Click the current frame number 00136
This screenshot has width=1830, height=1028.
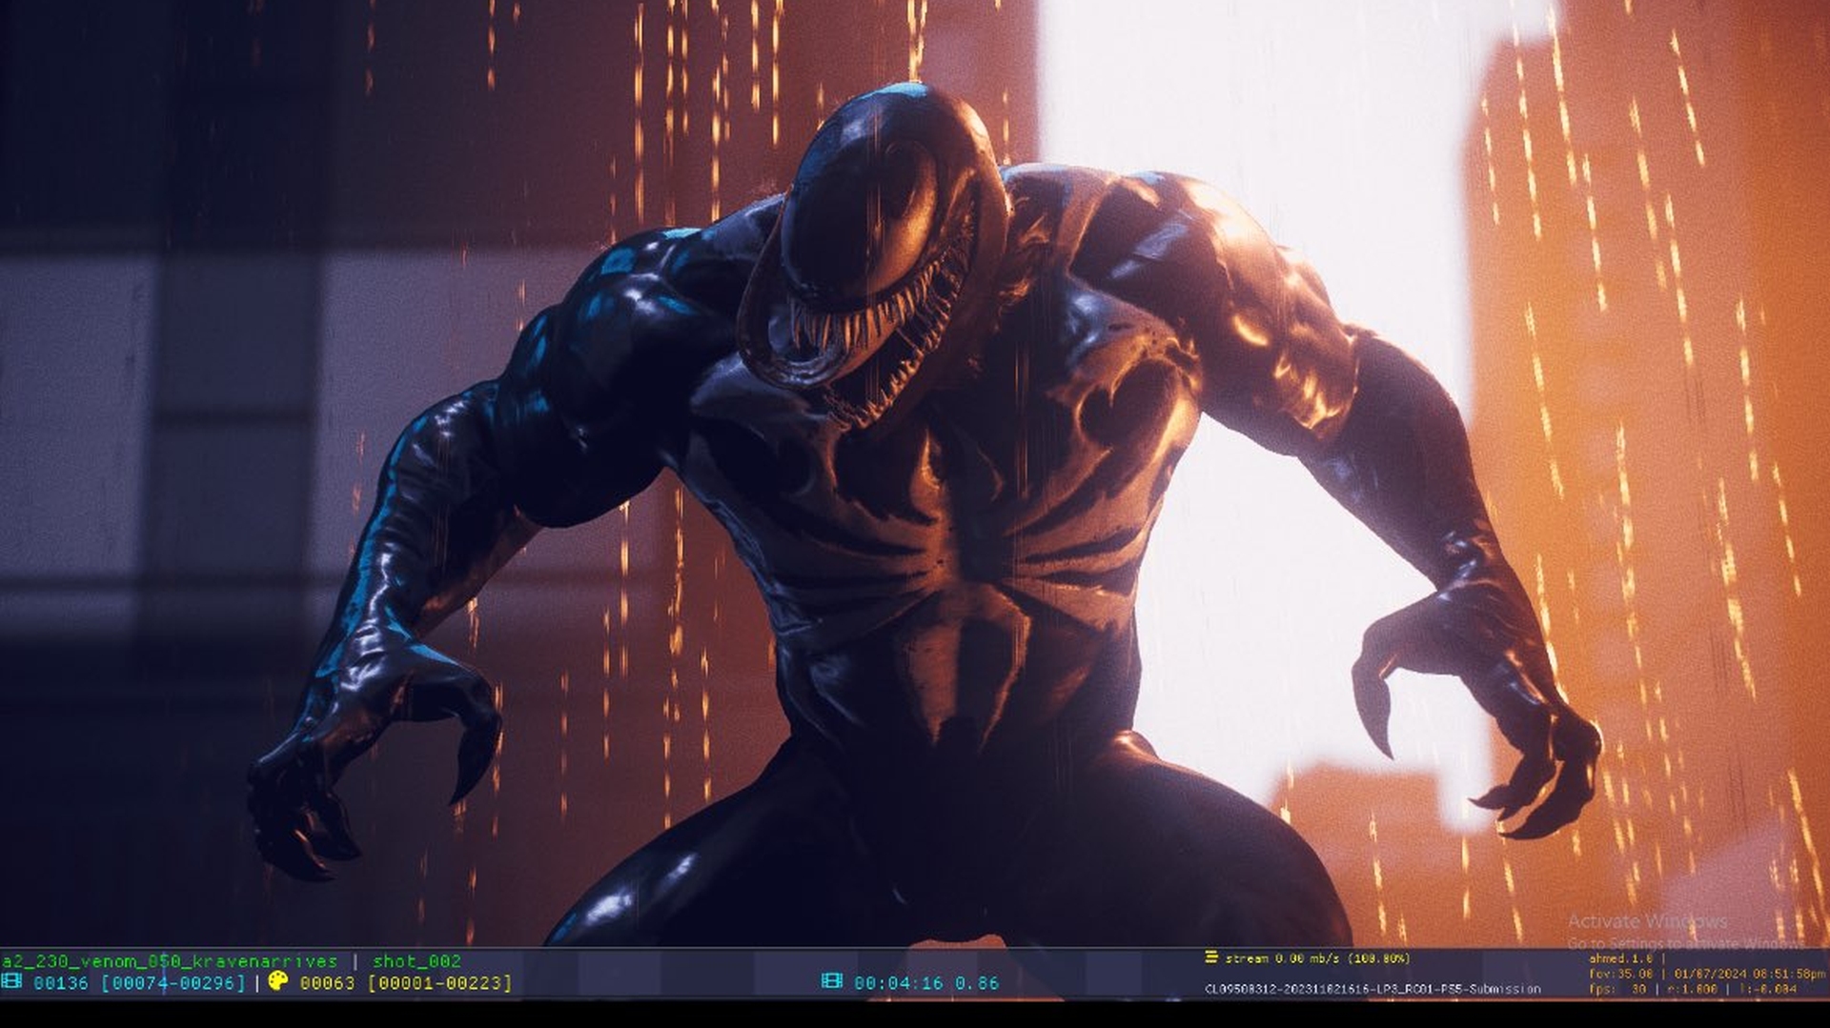coord(61,982)
